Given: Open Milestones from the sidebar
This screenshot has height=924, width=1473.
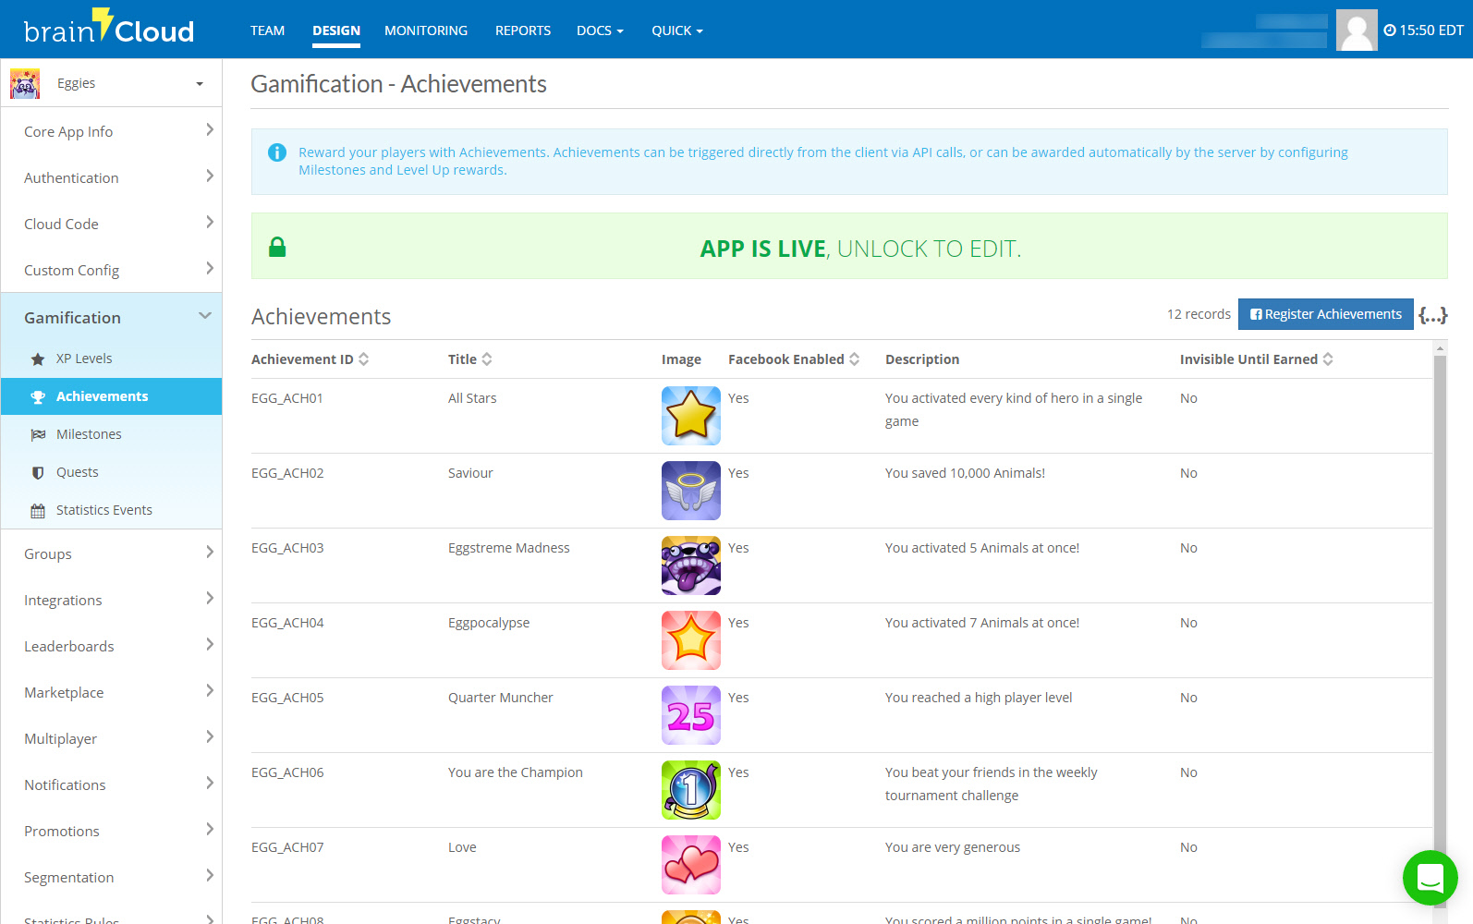Looking at the screenshot, I should [x=88, y=434].
